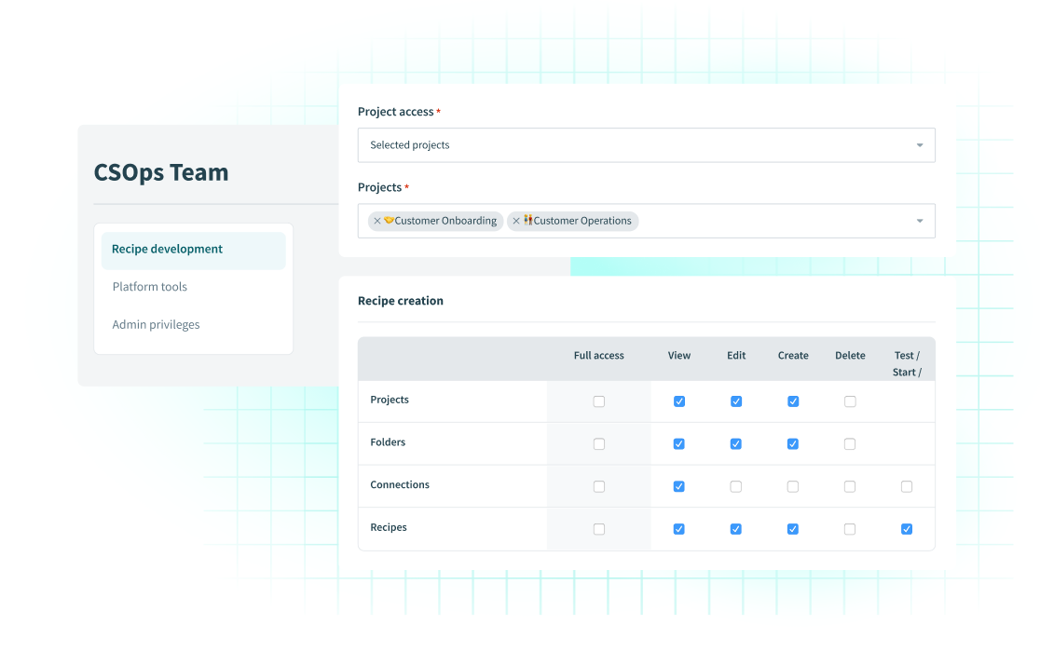Uncheck Create permission for Folders
1040x652 pixels.
793,443
